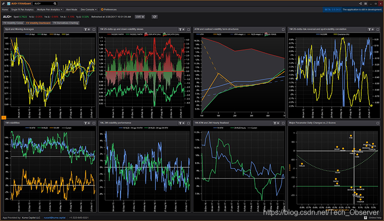Toggle 1M ATM series in 1M volatilities legend
Screen dimensions: 384x221
coord(30,128)
